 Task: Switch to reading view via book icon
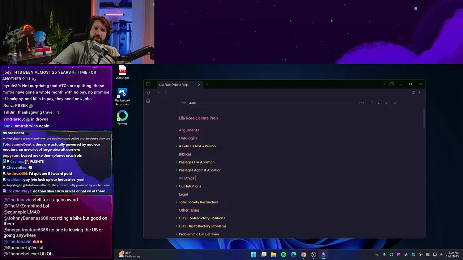(413, 93)
